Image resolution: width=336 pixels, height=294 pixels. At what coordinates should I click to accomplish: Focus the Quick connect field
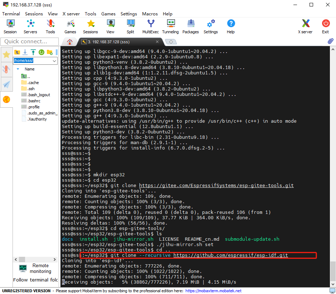(30, 41)
